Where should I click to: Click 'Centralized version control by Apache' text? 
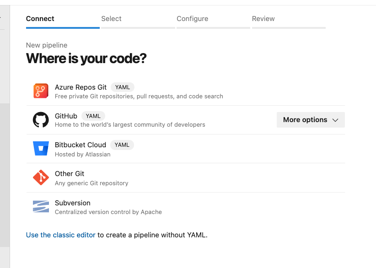(108, 212)
